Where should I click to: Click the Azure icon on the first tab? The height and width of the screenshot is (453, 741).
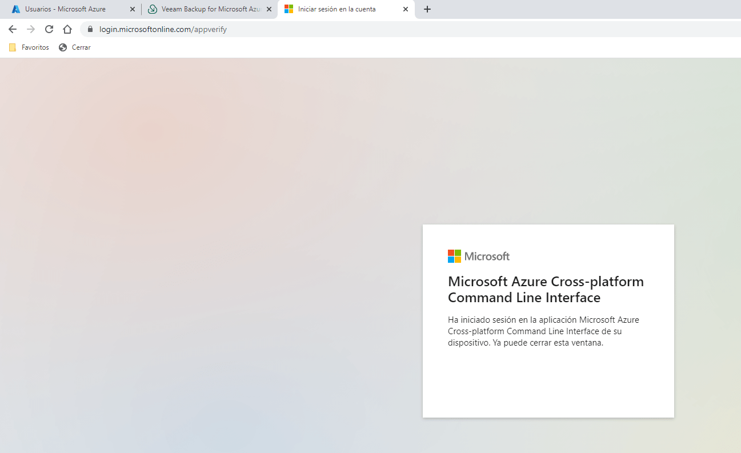(16, 9)
